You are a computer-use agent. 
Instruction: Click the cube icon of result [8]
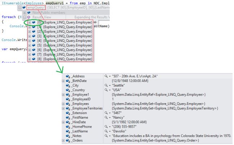tap(34, 59)
